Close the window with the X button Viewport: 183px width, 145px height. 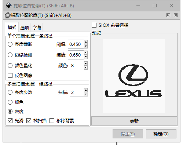click(172, 6)
